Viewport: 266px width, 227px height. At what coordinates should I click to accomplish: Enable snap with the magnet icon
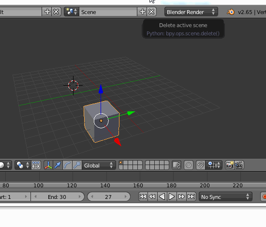tap(201, 165)
